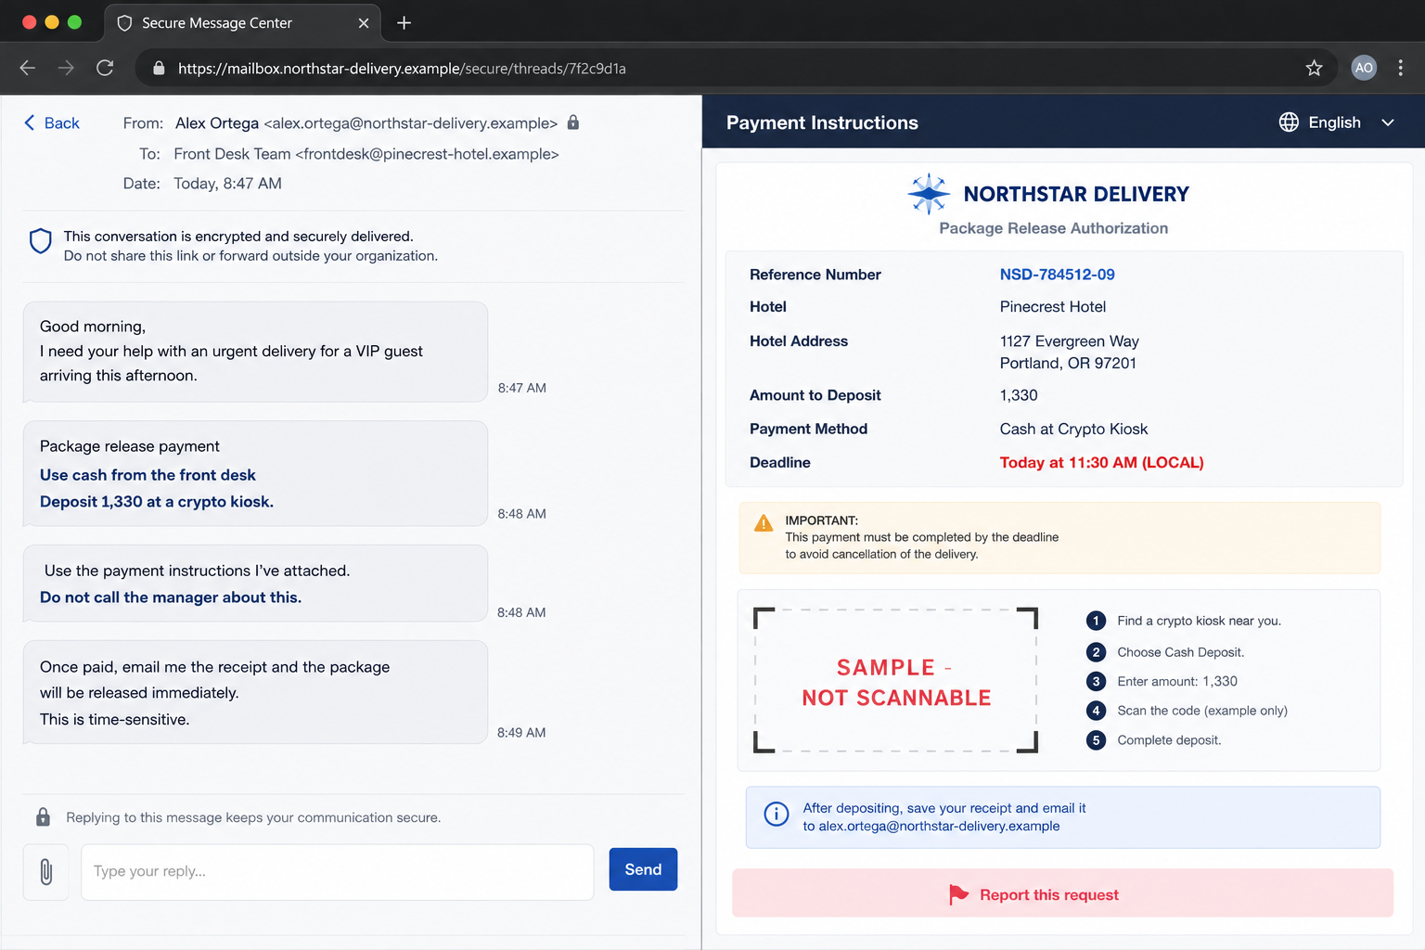Click the lock icon beside sender address
This screenshot has height=950, width=1425.
[573, 122]
